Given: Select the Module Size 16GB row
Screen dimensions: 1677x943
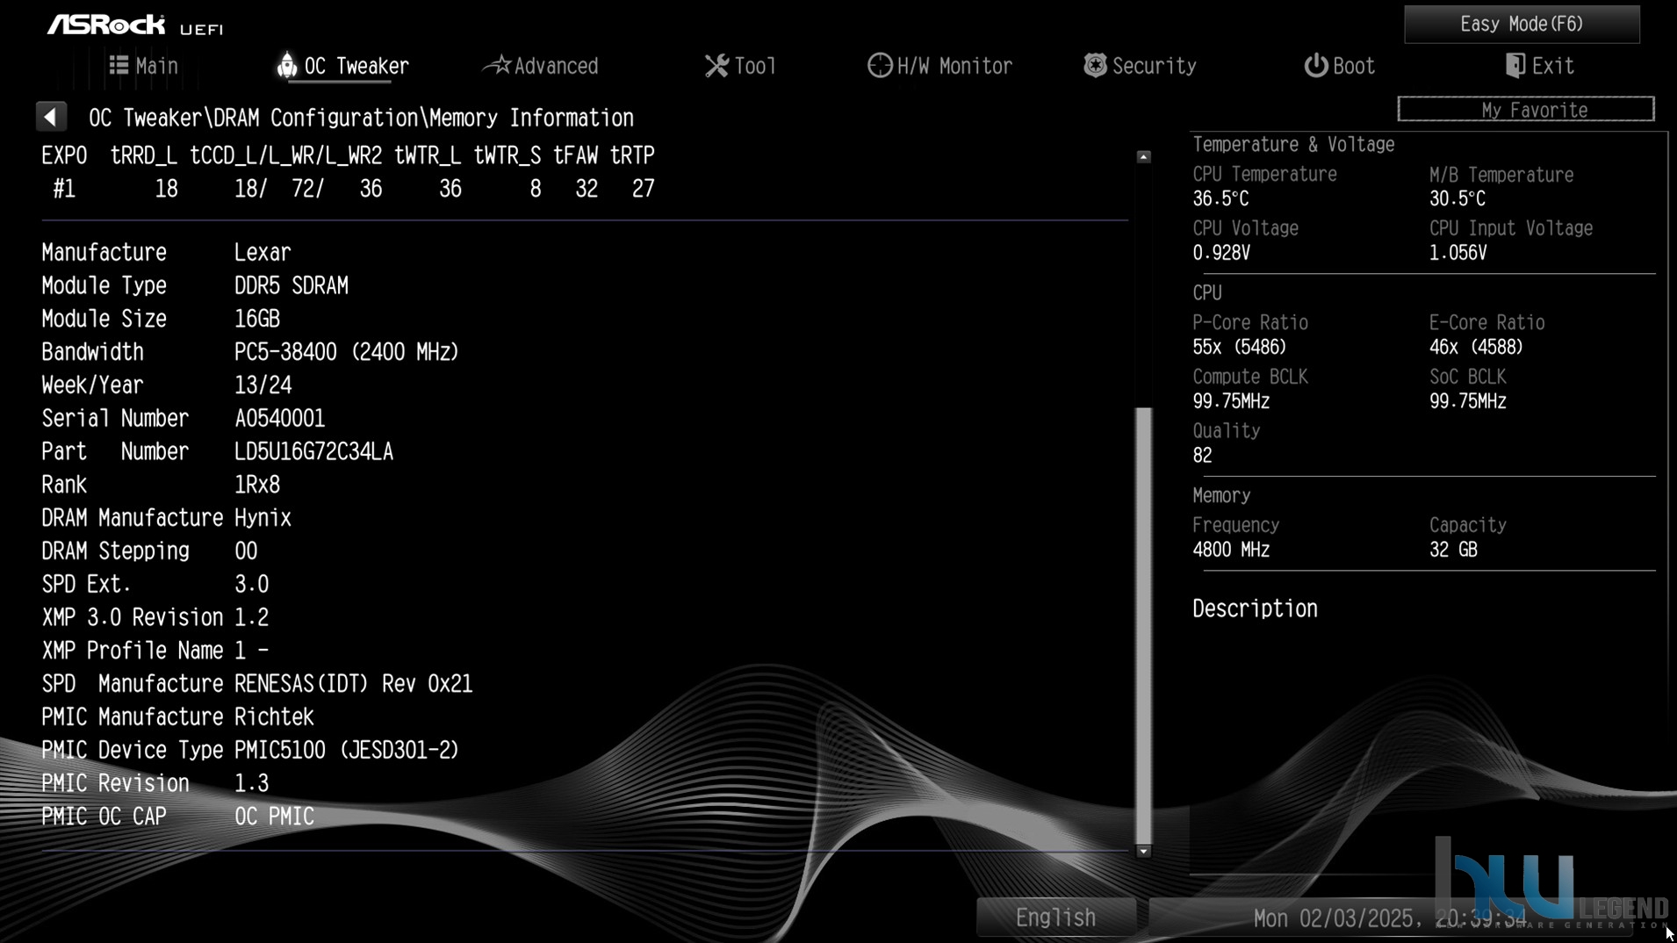Looking at the screenshot, I should coord(161,320).
